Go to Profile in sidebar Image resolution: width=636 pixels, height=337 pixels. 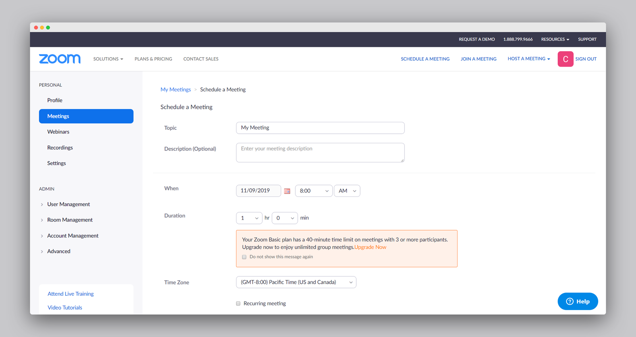[x=55, y=100]
